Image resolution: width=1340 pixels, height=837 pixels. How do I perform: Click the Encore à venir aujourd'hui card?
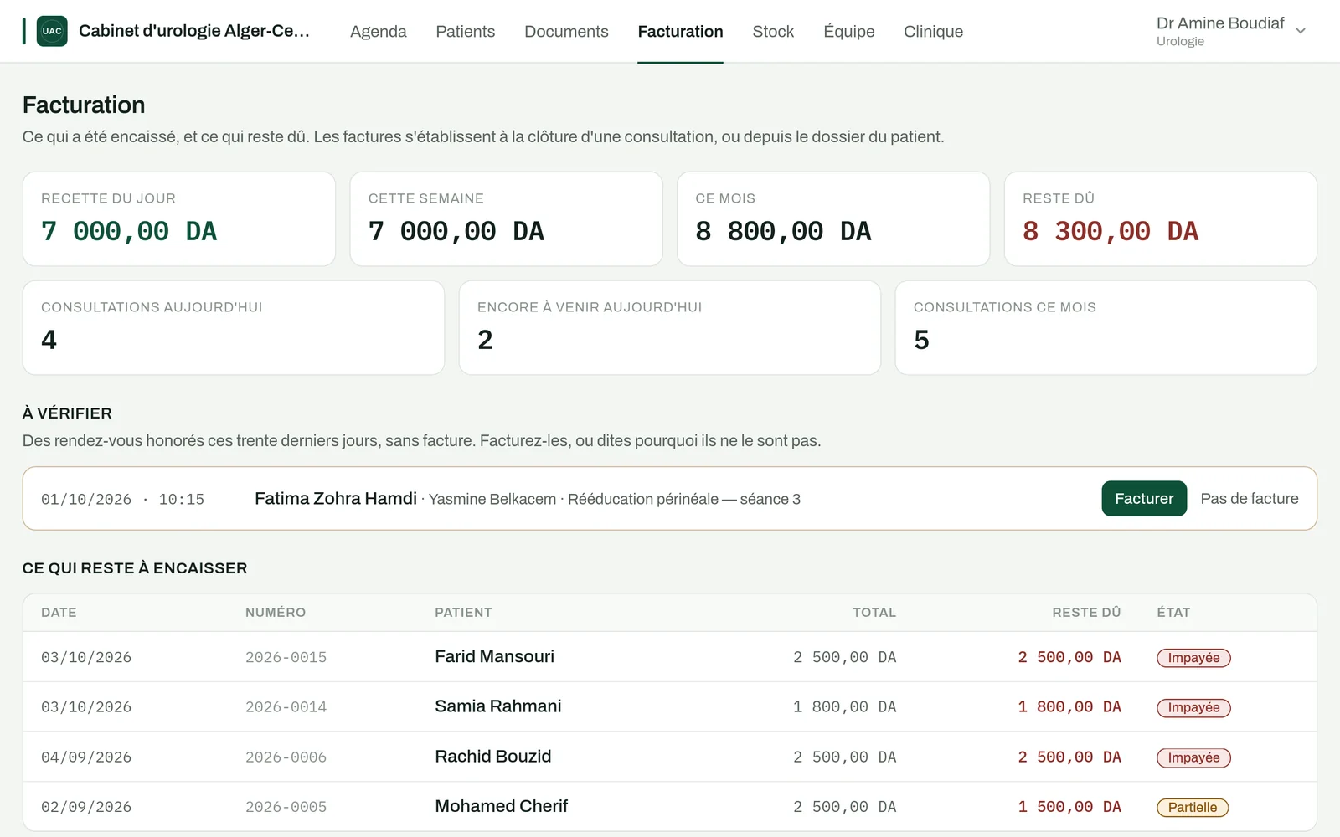click(x=670, y=328)
